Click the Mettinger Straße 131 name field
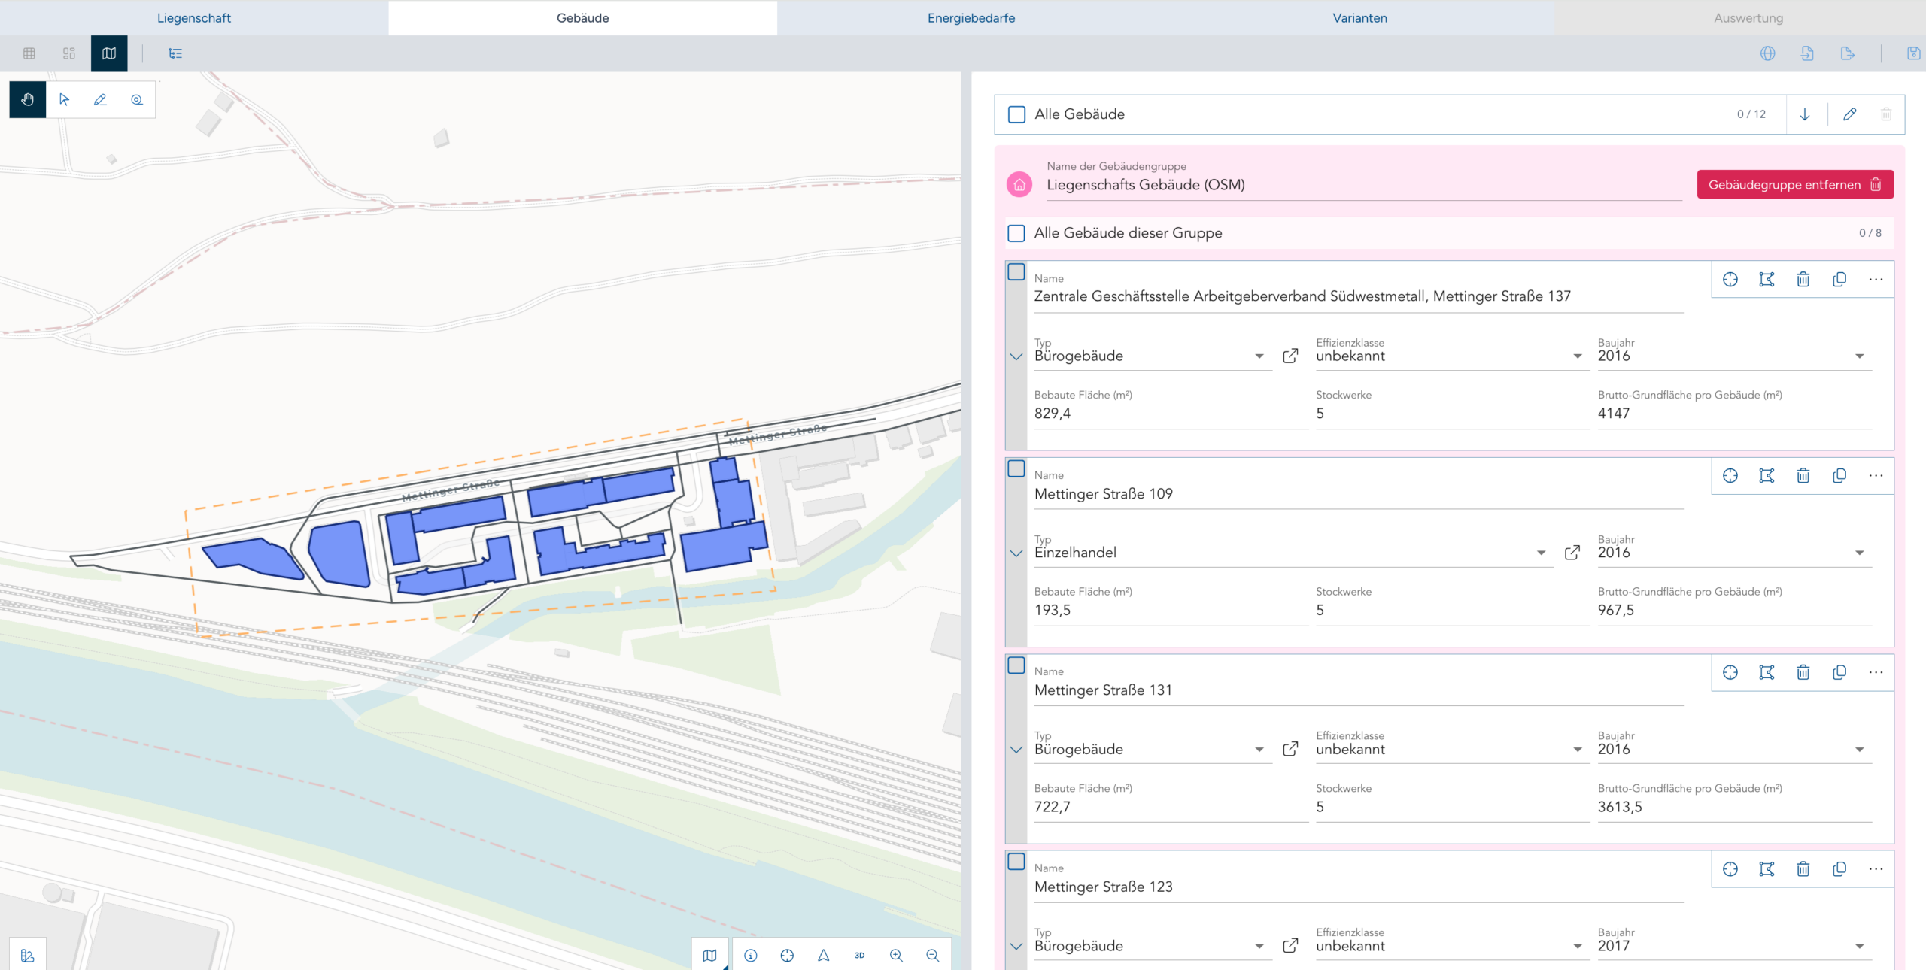The height and width of the screenshot is (970, 1926). (1359, 690)
